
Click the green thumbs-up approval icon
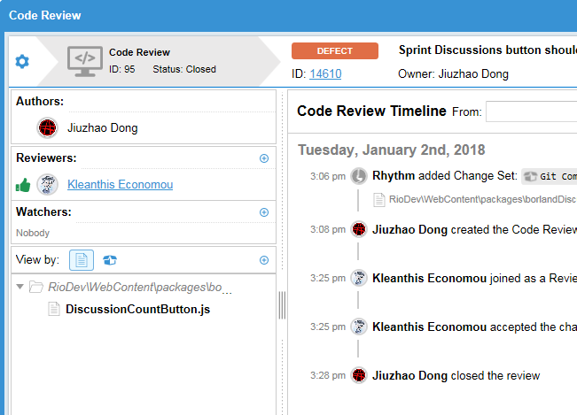[24, 185]
